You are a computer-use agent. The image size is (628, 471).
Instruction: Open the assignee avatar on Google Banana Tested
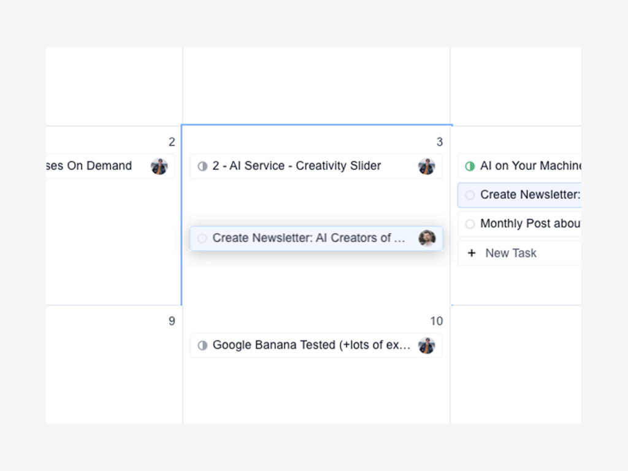tap(426, 345)
